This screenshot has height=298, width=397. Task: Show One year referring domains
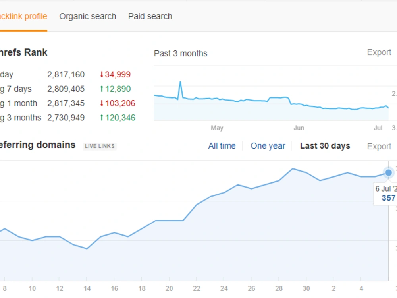[268, 146]
